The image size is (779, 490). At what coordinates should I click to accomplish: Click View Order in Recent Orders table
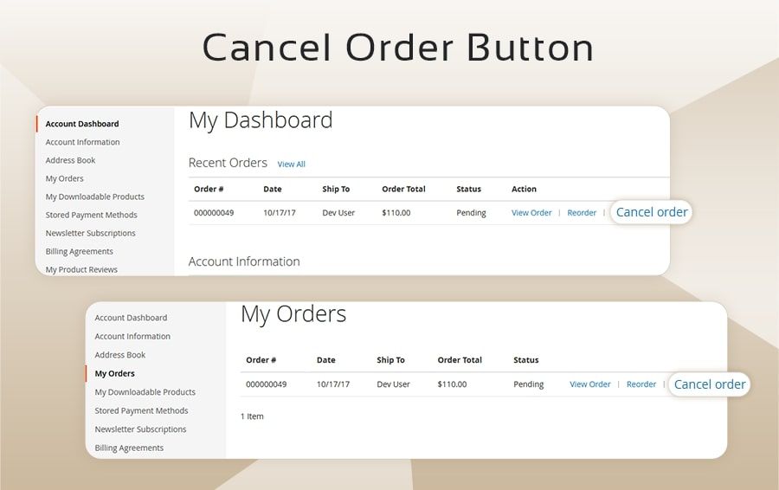[531, 213]
